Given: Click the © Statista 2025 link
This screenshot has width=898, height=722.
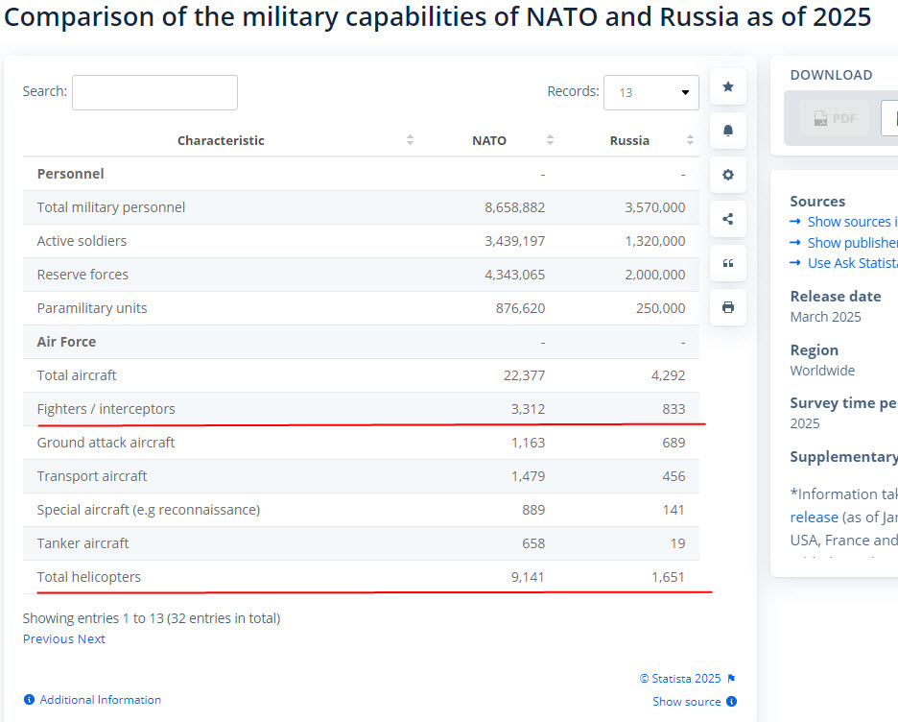Looking at the screenshot, I should [x=680, y=679].
